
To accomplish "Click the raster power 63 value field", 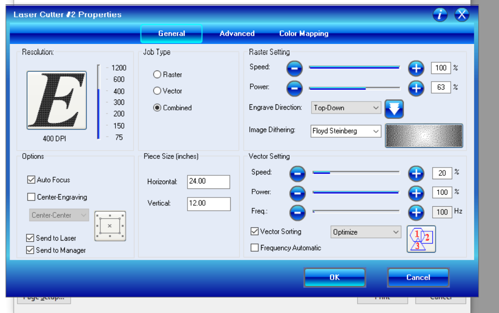I will [441, 87].
